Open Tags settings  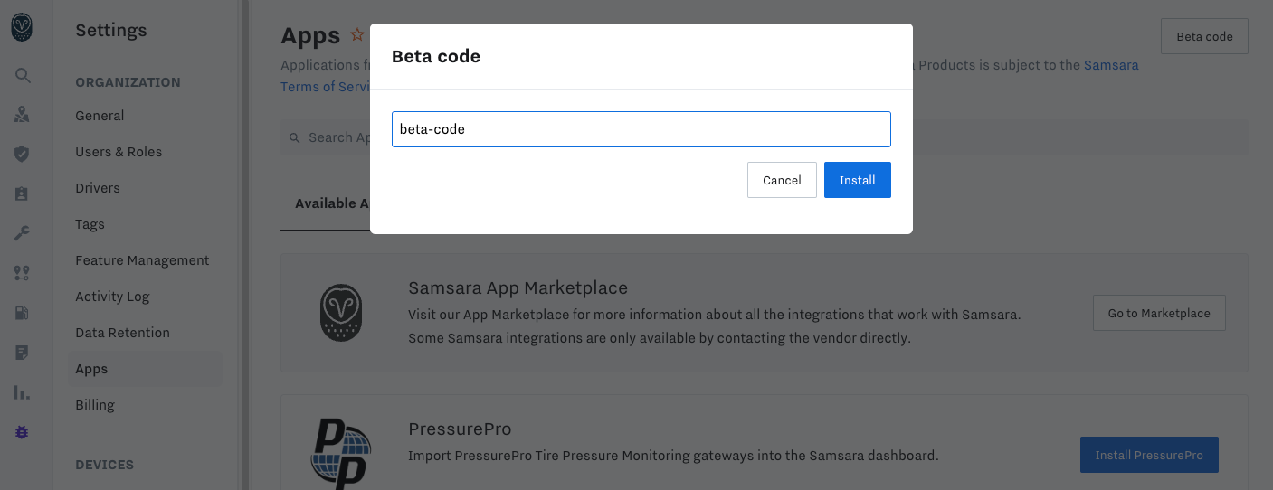90,224
